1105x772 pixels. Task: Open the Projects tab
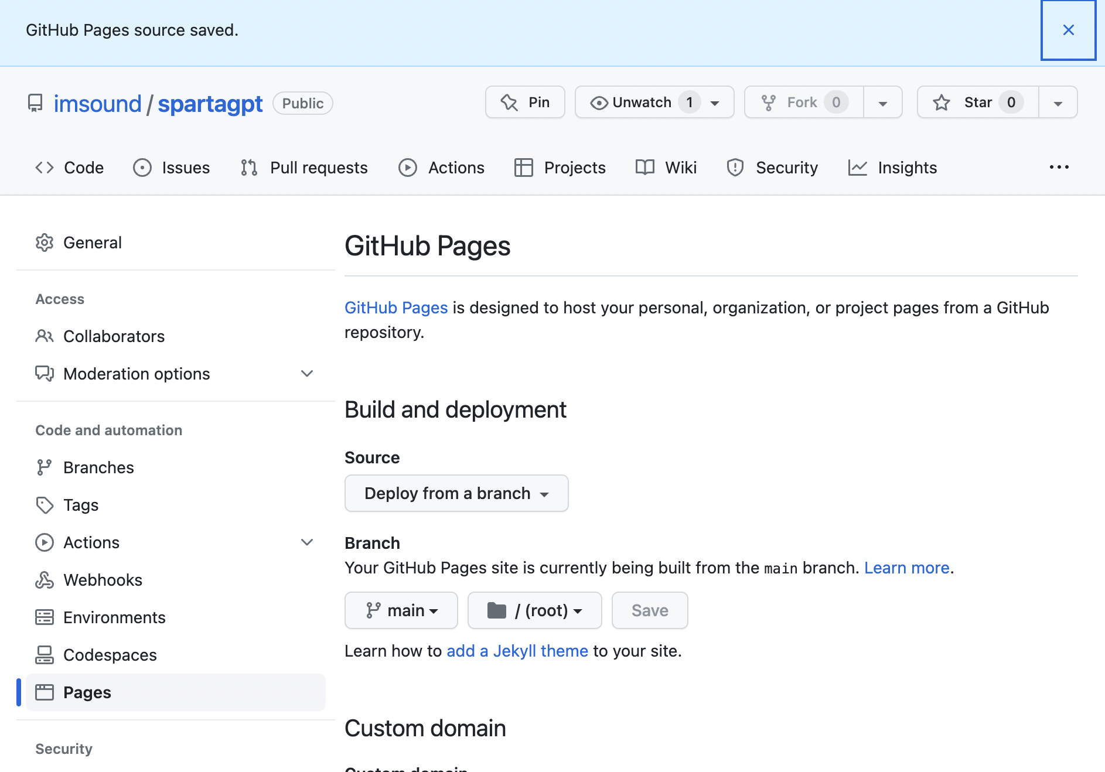coord(560,168)
